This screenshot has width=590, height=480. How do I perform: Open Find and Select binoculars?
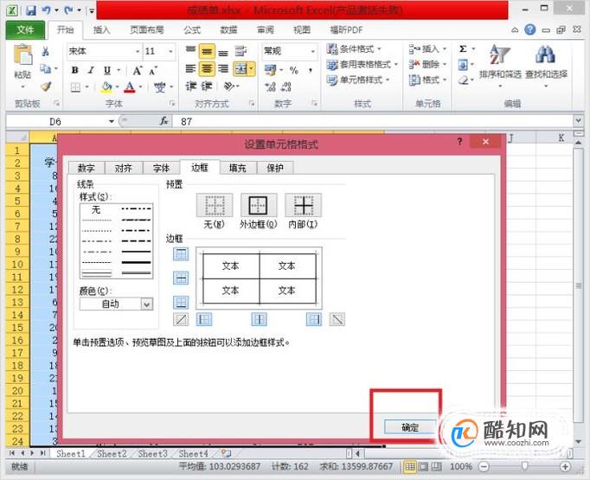(x=546, y=66)
